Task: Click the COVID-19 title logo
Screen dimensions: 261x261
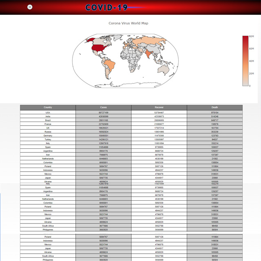Action: (x=107, y=7)
